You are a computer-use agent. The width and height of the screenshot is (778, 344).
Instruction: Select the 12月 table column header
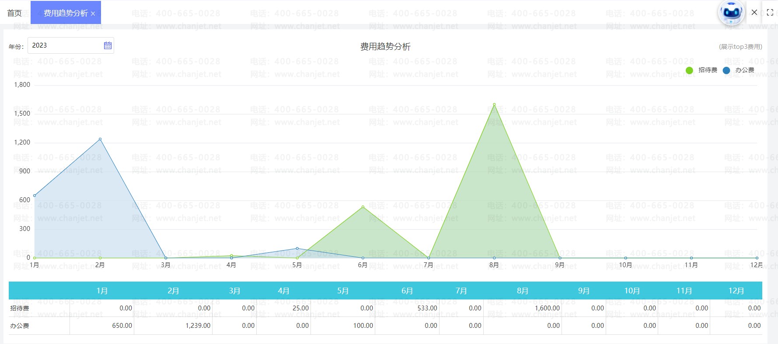point(736,291)
